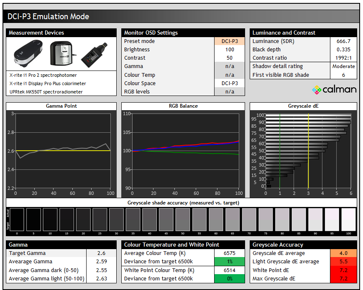Click the i1 Display Pro Plus colorimeter image
363x290 pixels.
pyautogui.click(x=62, y=53)
